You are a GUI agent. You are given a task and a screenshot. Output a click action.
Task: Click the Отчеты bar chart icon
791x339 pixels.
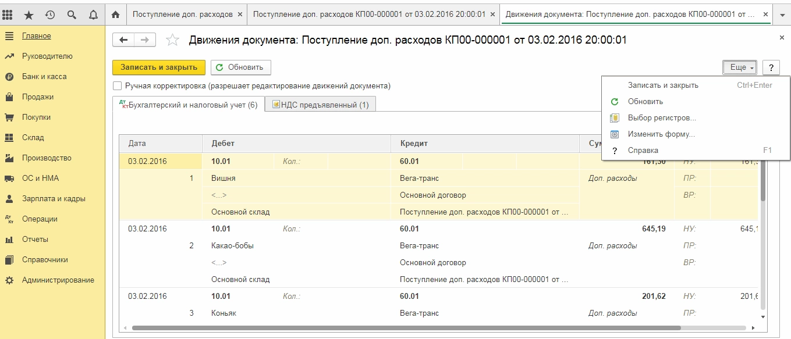point(9,240)
